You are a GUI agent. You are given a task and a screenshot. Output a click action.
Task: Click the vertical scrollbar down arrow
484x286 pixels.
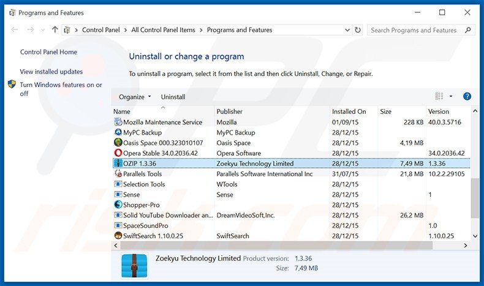pyautogui.click(x=475, y=236)
